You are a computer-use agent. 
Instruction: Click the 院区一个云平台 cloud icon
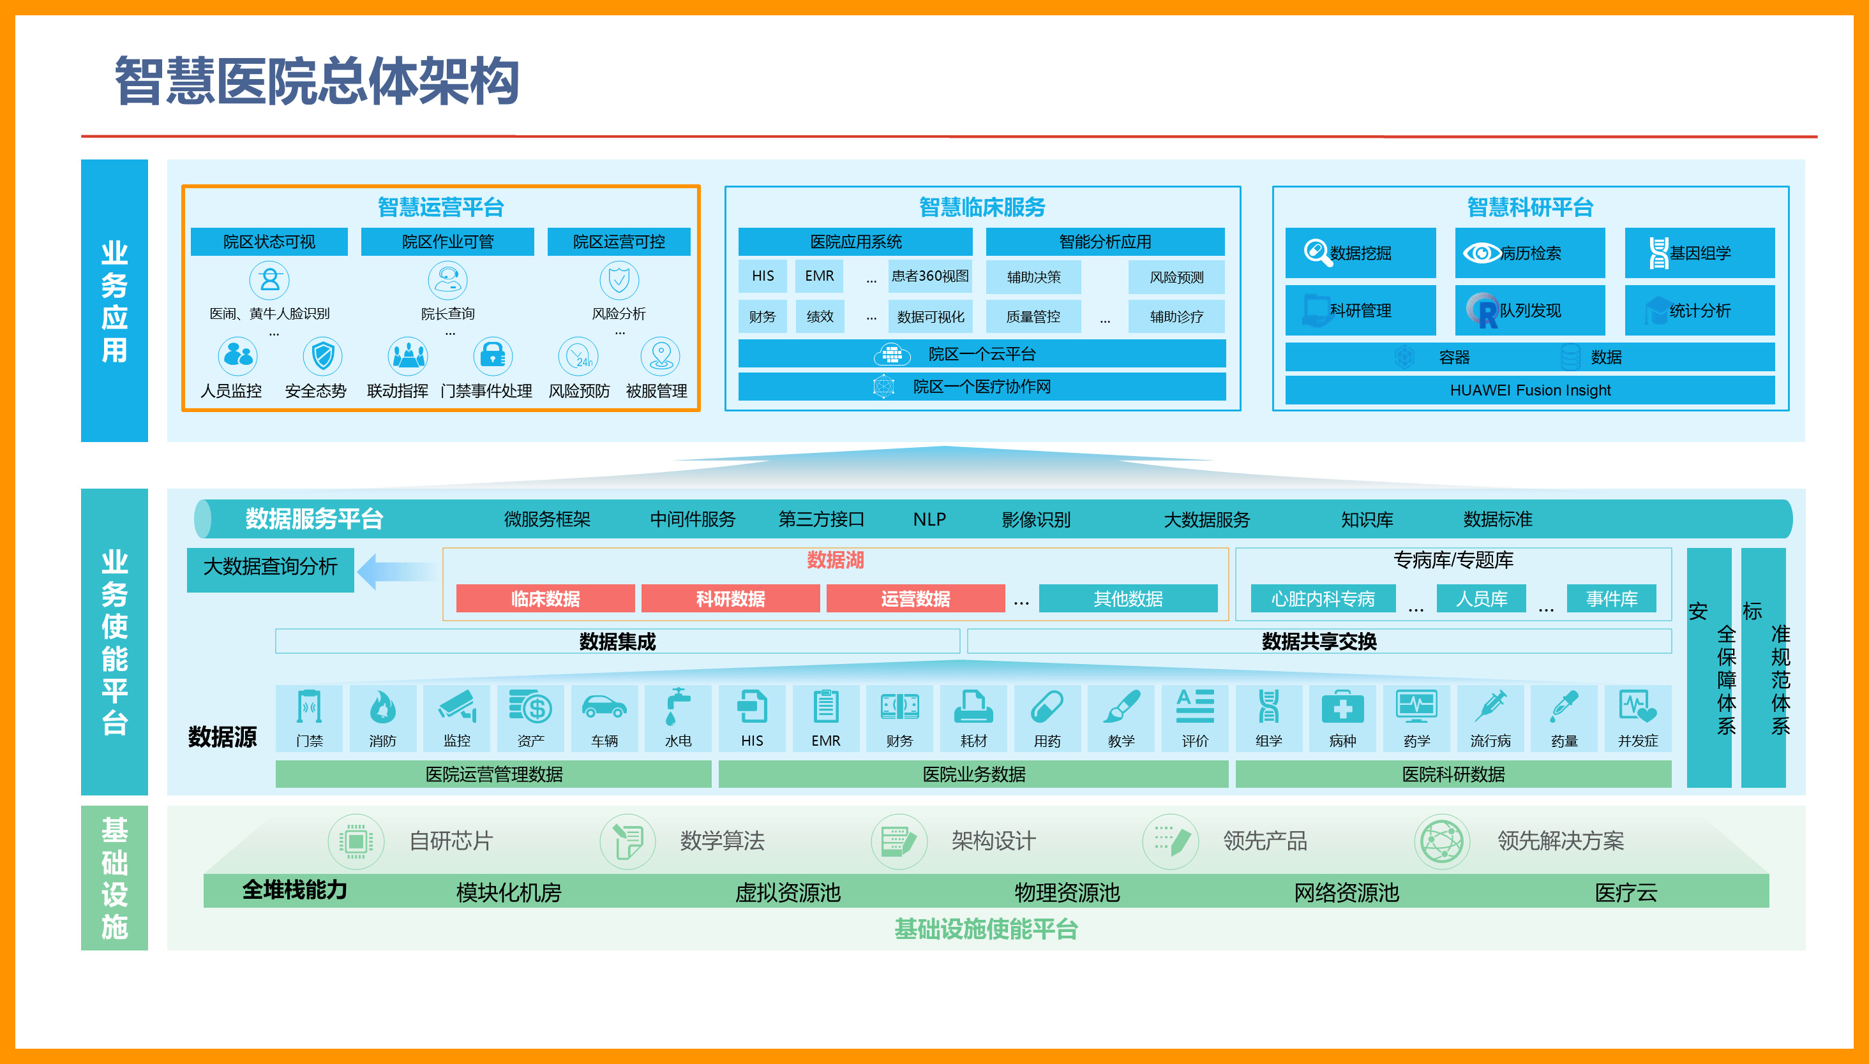click(891, 355)
